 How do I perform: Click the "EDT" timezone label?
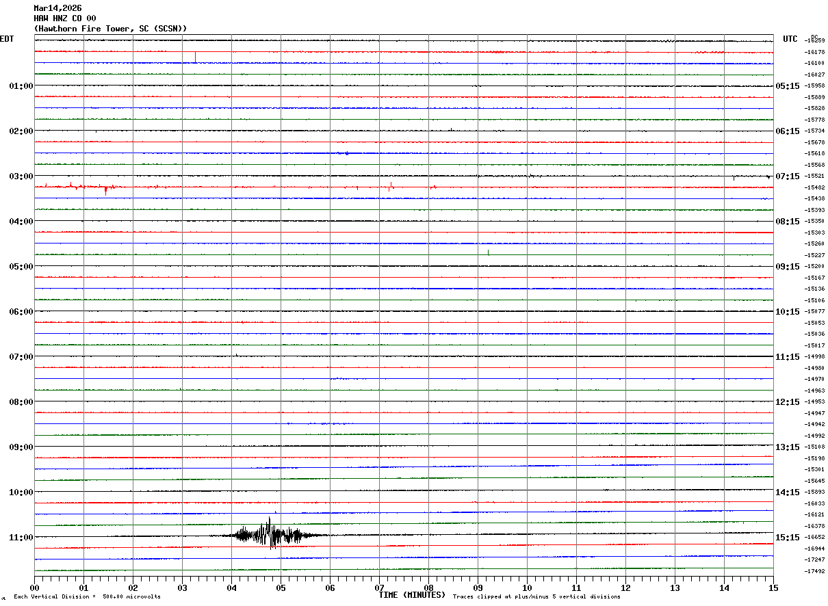click(7, 39)
